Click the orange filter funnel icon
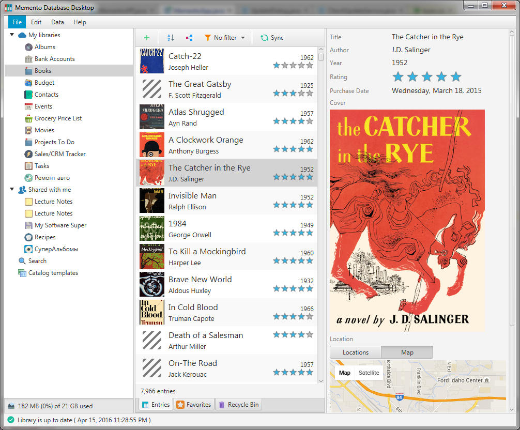The width and height of the screenshot is (520, 430). tap(208, 38)
